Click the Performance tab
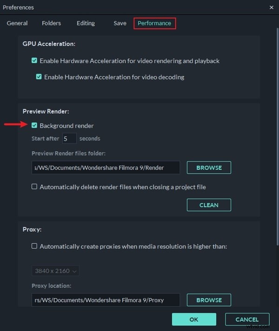The image size is (279, 331). pyautogui.click(x=154, y=23)
